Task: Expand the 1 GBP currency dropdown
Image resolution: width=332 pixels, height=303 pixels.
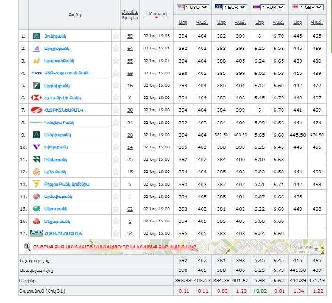Action: tap(310, 7)
